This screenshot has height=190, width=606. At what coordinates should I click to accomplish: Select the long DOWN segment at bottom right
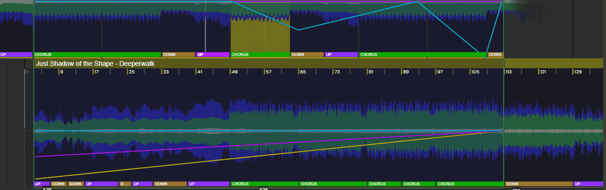538,184
